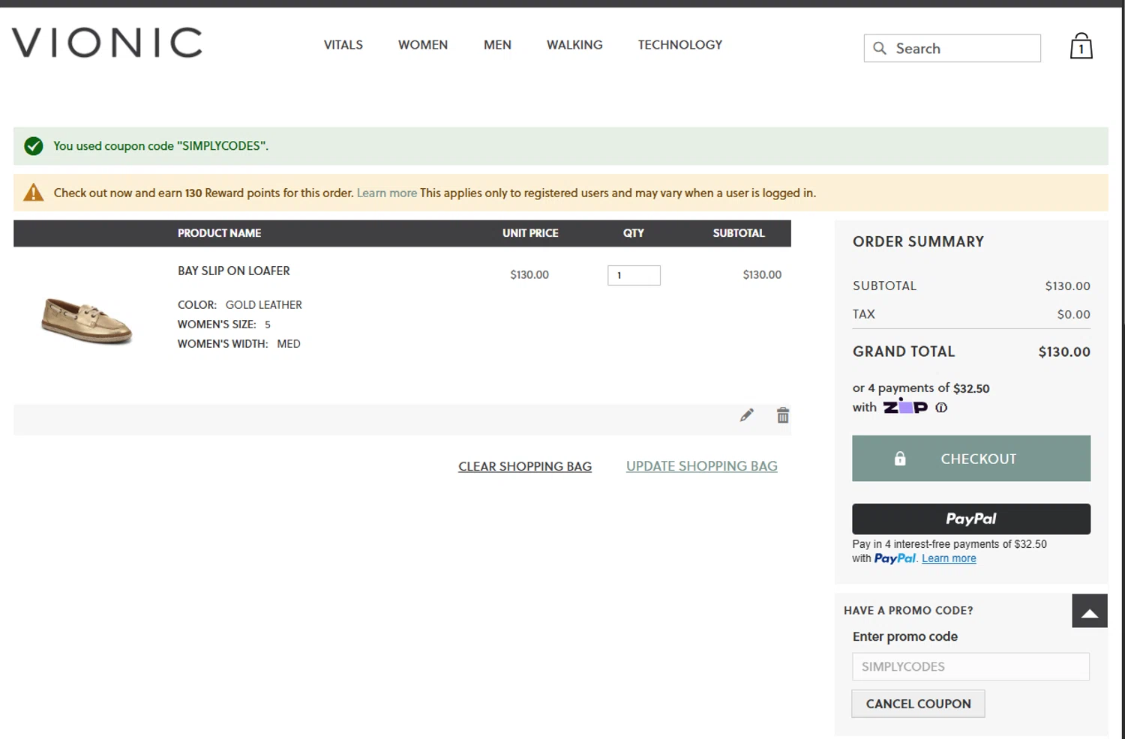Viewport: 1125px width, 739px height.
Task: Open the shopping bag icon
Action: click(x=1081, y=46)
